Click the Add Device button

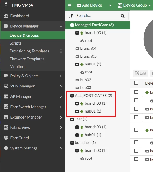[x=90, y=5]
